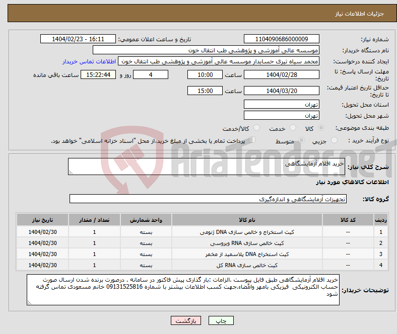Click the resize grip of the توضیحات خریدار box

29,302
